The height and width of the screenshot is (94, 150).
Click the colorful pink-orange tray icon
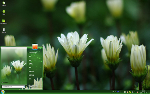(127, 92)
